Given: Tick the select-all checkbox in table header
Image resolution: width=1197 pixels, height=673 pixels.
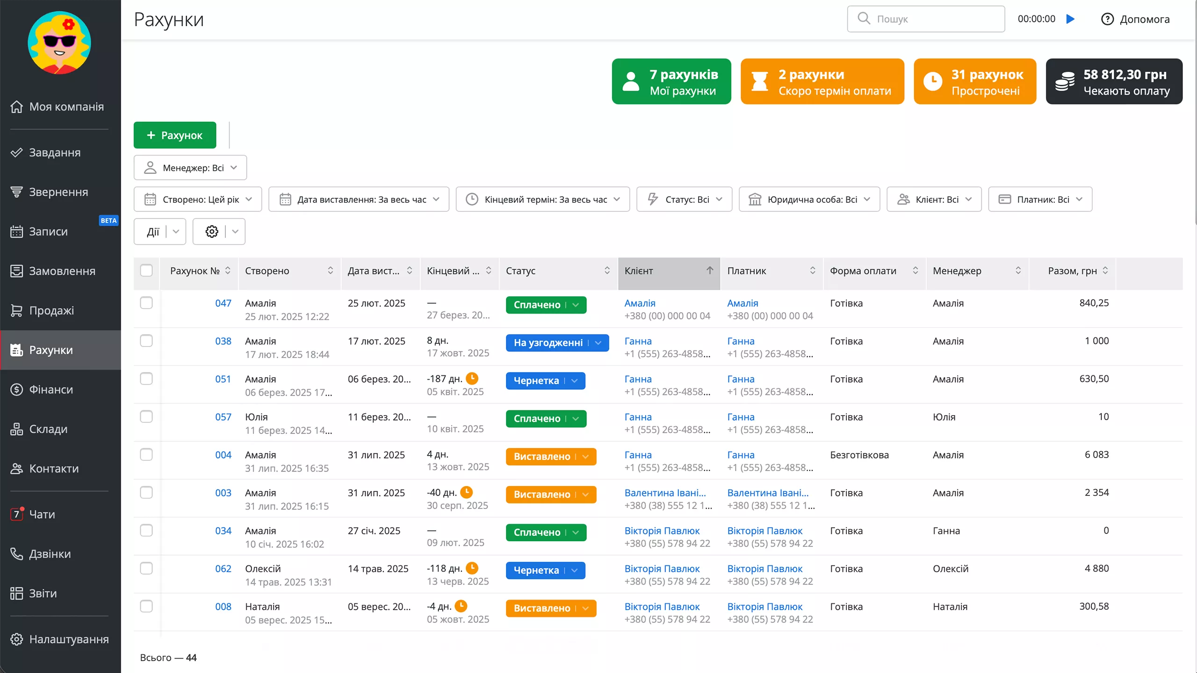Looking at the screenshot, I should coord(146,271).
